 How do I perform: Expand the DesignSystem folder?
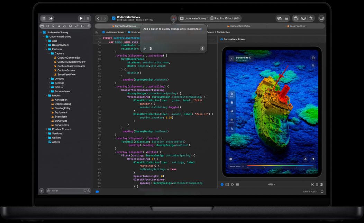(47, 45)
